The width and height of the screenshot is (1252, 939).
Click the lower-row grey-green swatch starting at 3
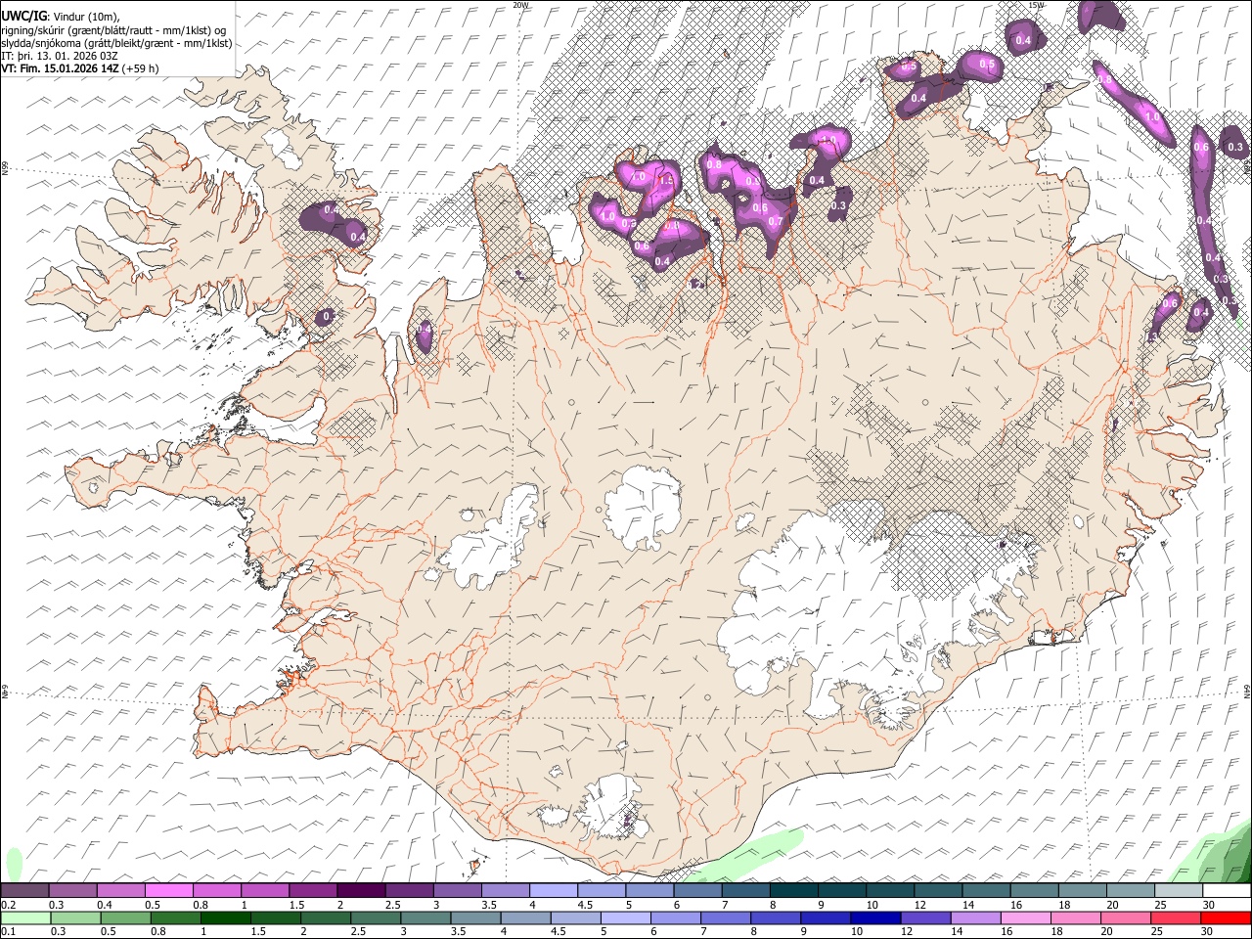[x=426, y=917]
